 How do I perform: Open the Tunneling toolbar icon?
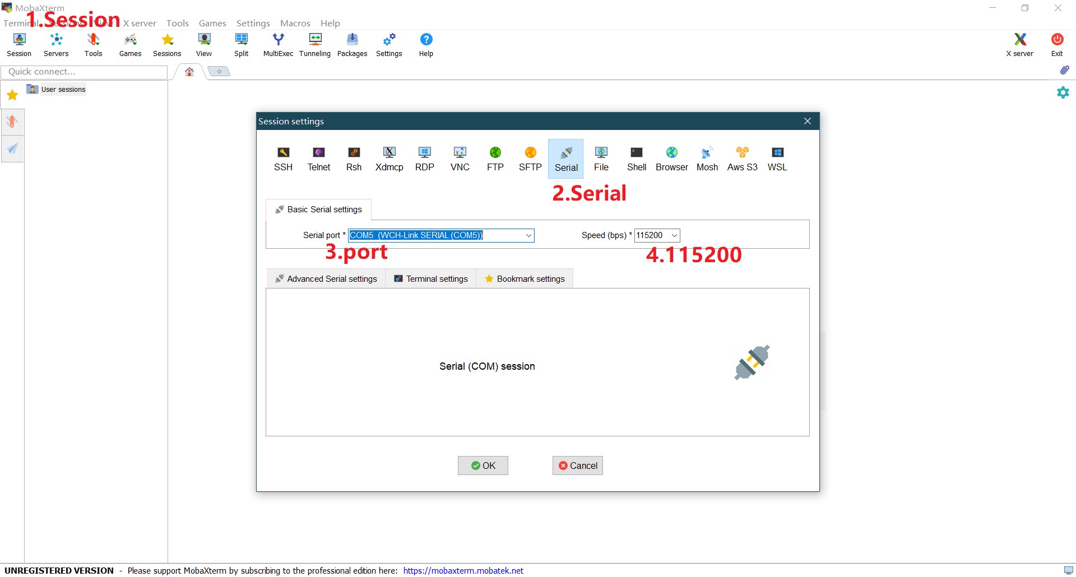[315, 45]
